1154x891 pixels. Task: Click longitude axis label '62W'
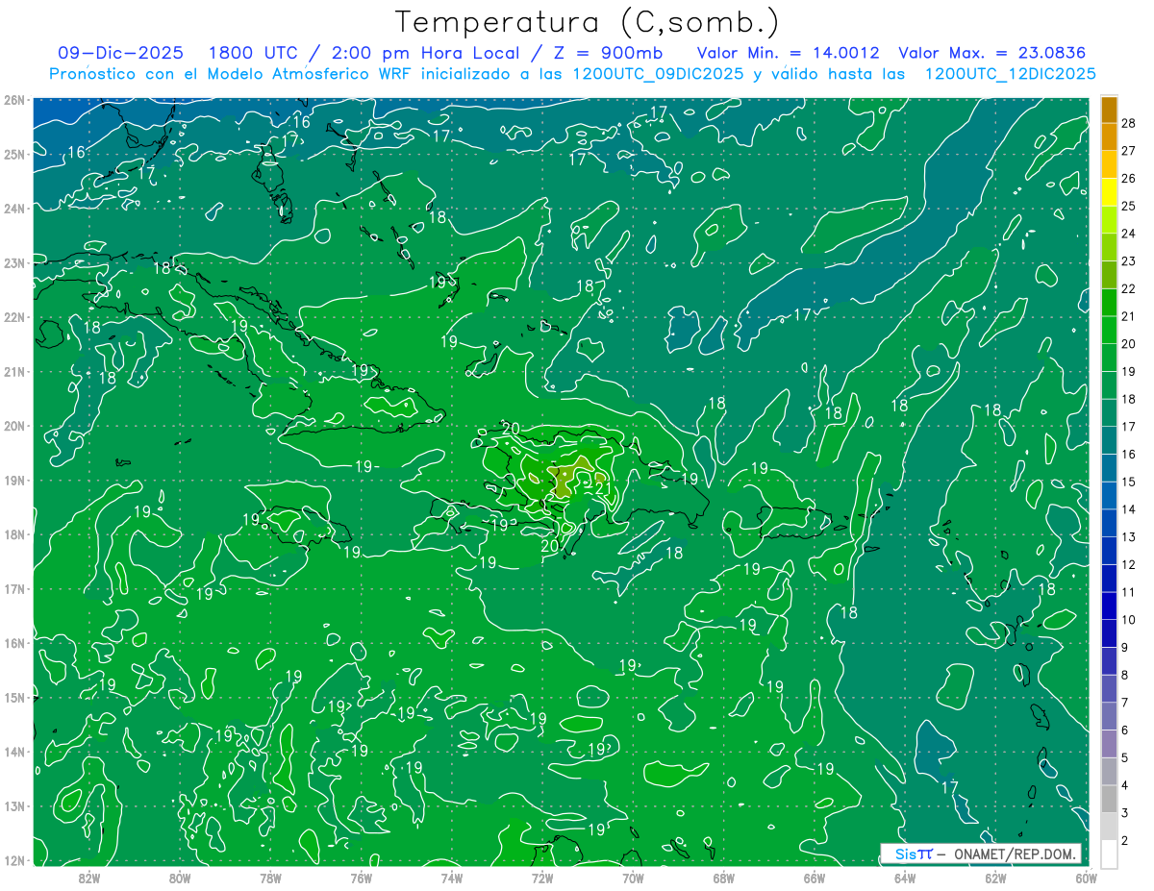tap(995, 878)
